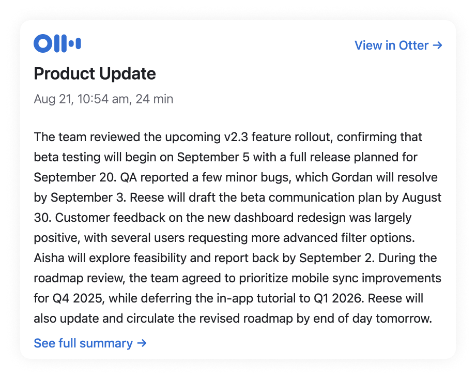This screenshot has height=379, width=476.
Task: Open the View in Otter link
Action: pyautogui.click(x=391, y=46)
